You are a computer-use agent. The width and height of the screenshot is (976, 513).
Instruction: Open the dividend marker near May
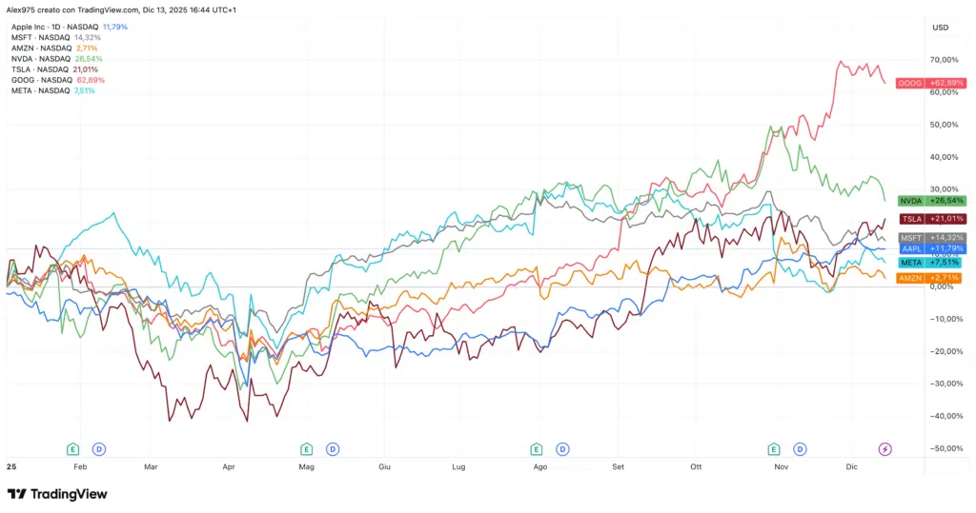point(334,448)
